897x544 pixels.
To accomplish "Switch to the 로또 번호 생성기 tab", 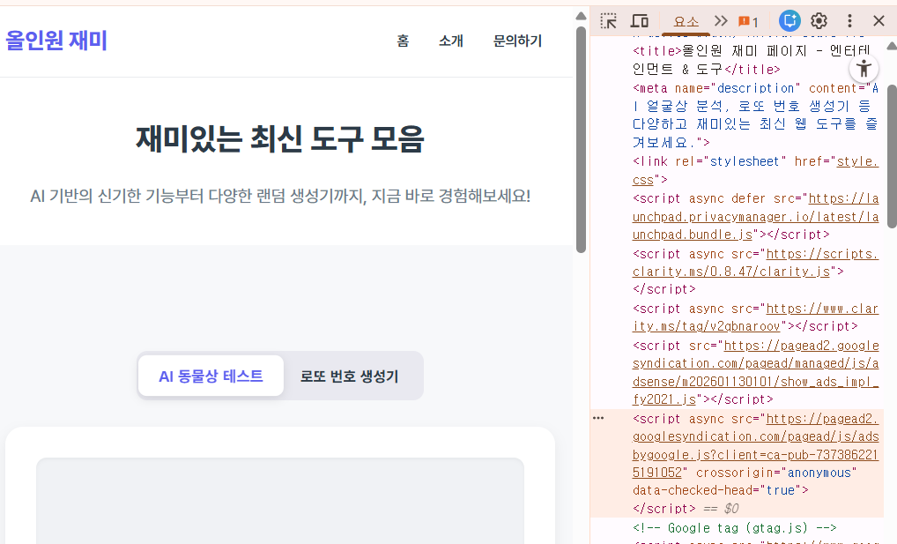I will (x=350, y=376).
